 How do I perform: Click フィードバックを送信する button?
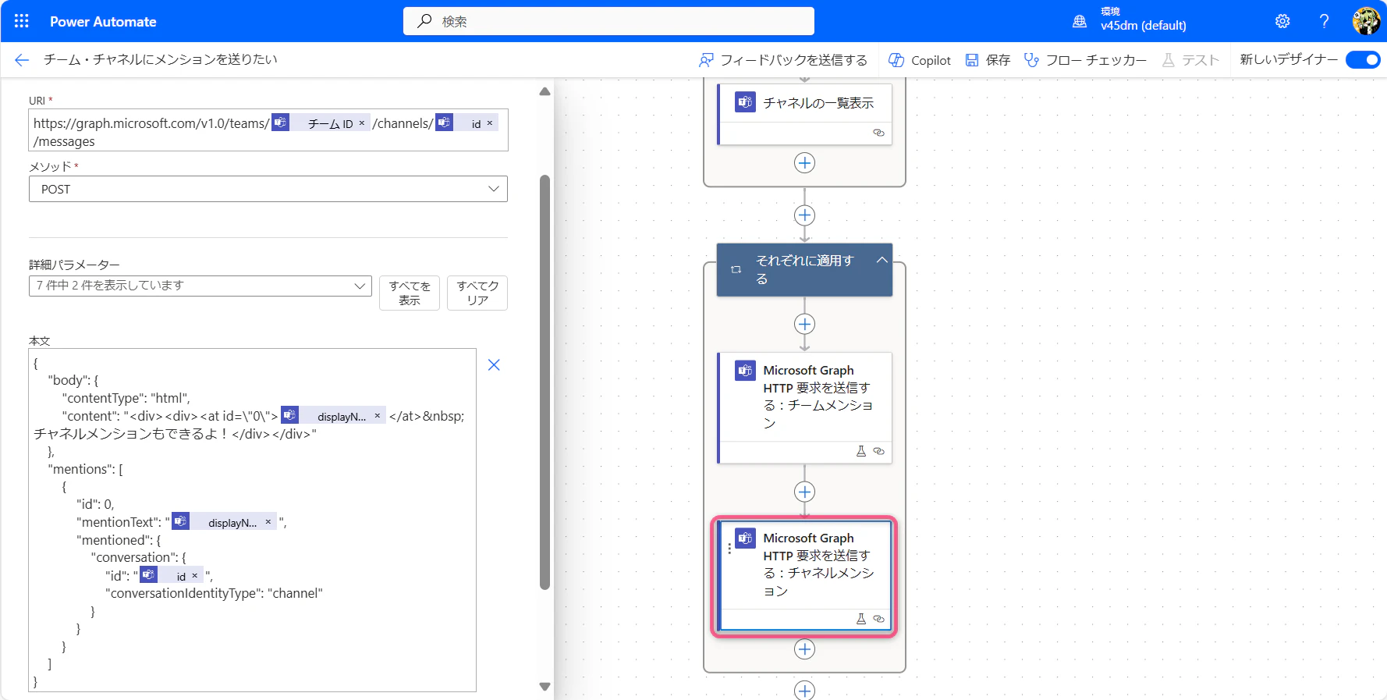click(x=783, y=60)
